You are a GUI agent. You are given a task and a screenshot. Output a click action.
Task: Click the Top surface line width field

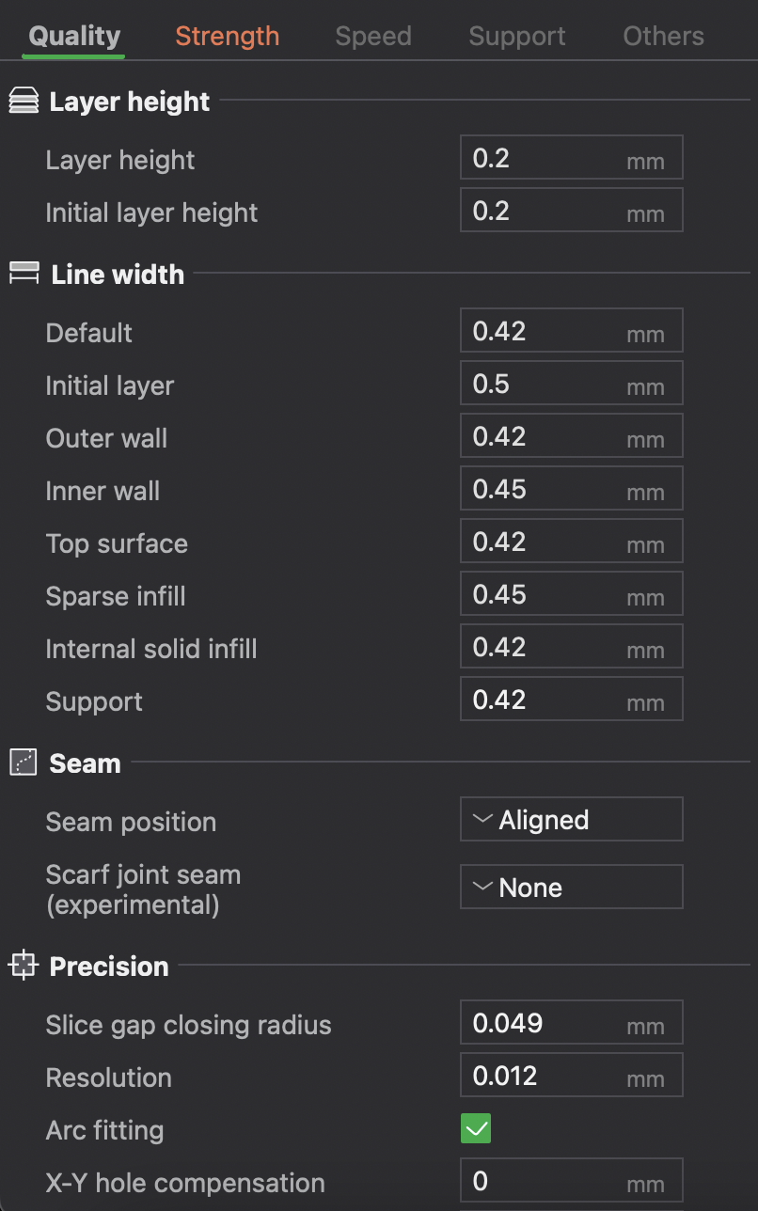[x=545, y=542]
